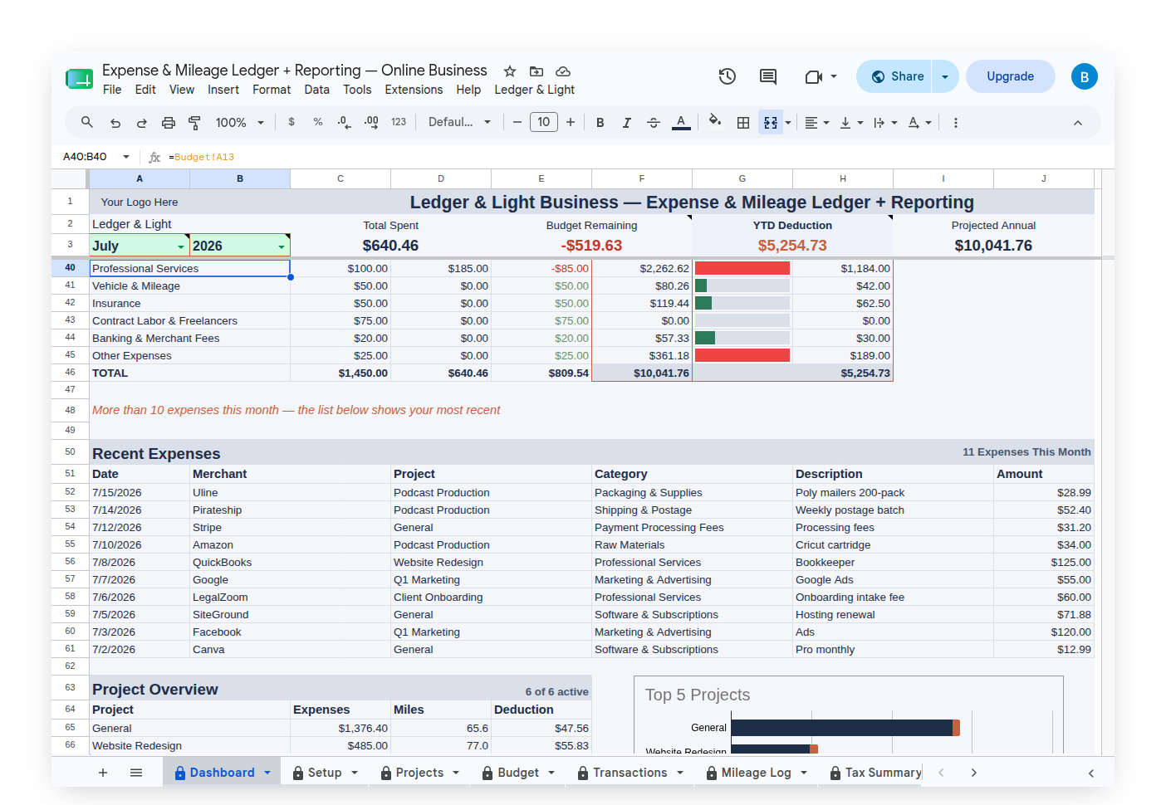Open the File menu
Screen dimensions: 1166x805
coord(112,90)
